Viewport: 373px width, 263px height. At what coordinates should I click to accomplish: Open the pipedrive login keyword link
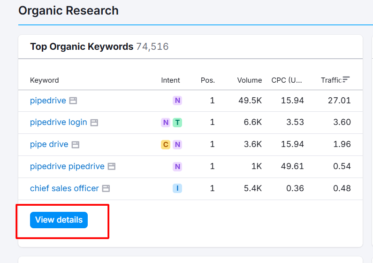[x=59, y=122]
